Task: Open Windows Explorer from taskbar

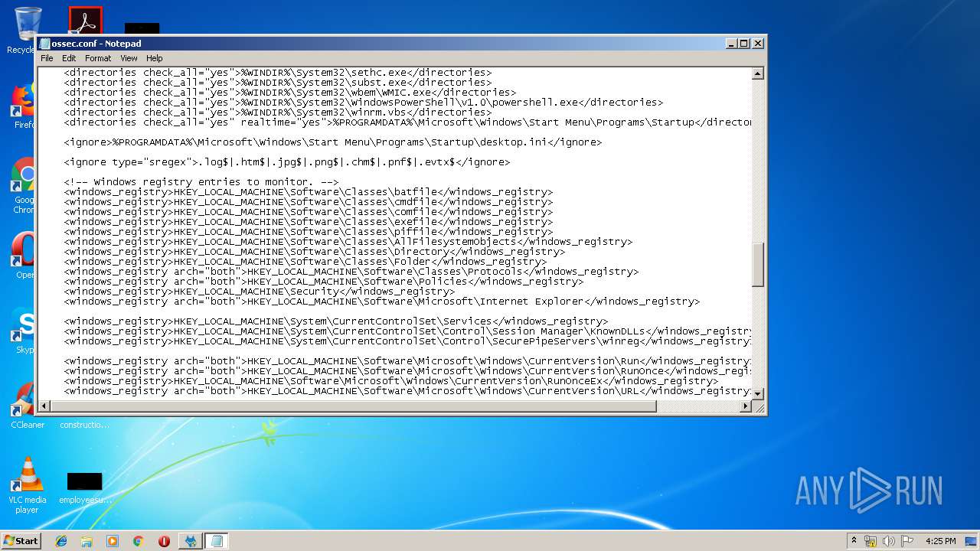Action: point(87,541)
